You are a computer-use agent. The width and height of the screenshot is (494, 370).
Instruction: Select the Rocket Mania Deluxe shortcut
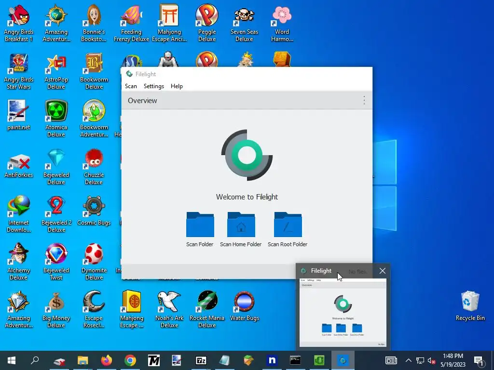(207, 310)
